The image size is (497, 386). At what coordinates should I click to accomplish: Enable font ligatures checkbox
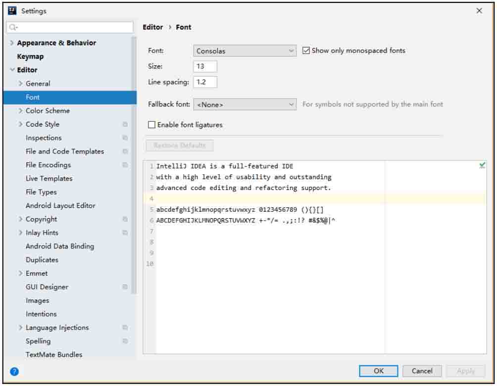click(152, 125)
